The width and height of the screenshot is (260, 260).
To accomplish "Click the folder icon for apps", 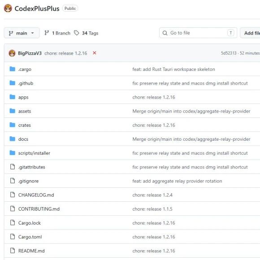I will click(x=13, y=97).
